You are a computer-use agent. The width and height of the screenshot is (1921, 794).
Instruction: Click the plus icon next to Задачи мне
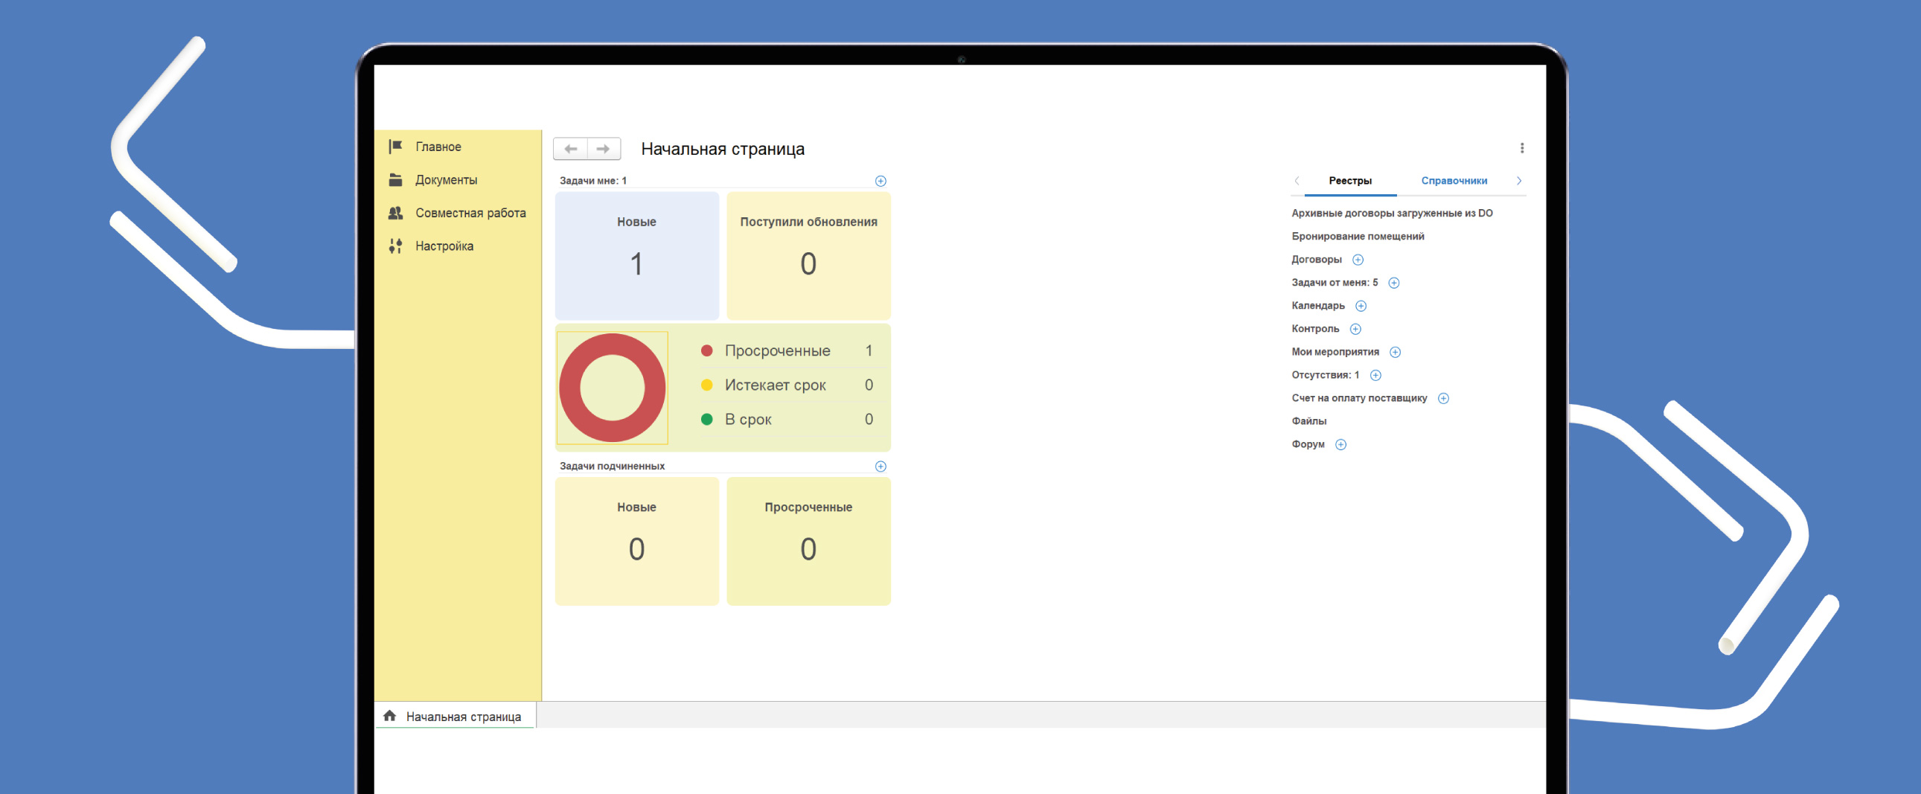(x=880, y=181)
